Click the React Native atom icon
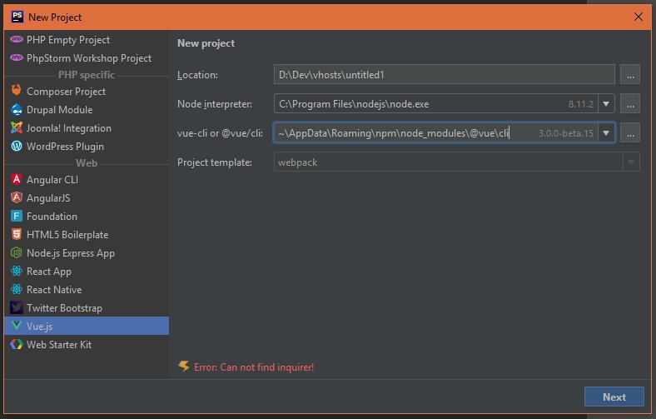 click(x=17, y=289)
